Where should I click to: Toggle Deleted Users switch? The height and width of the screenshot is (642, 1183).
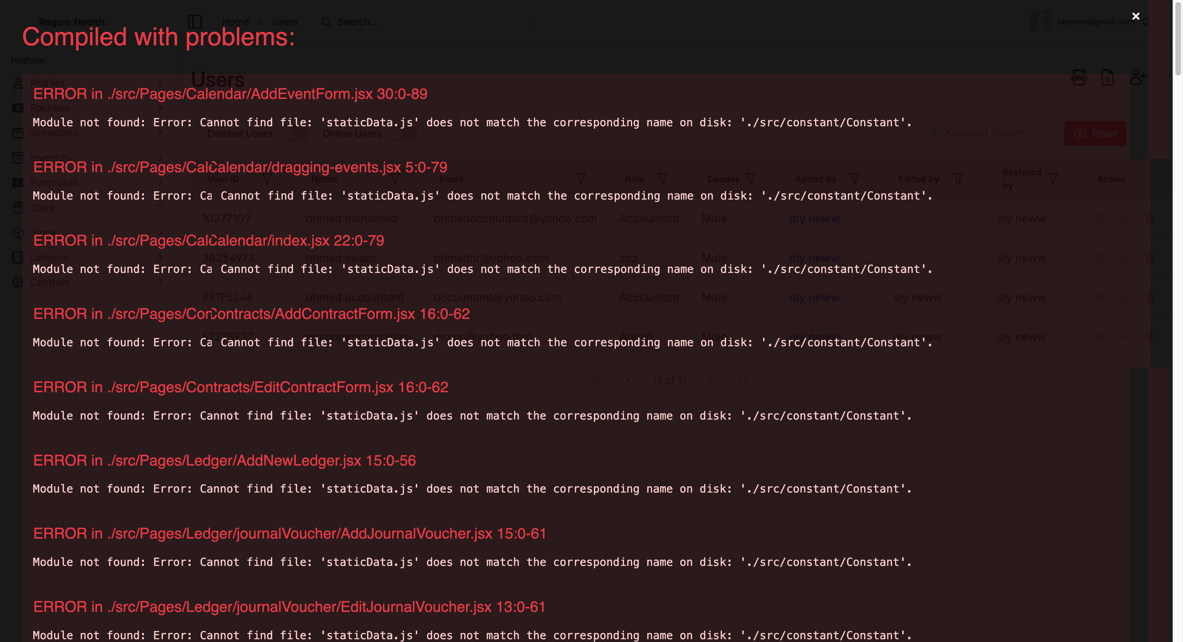[x=293, y=134]
